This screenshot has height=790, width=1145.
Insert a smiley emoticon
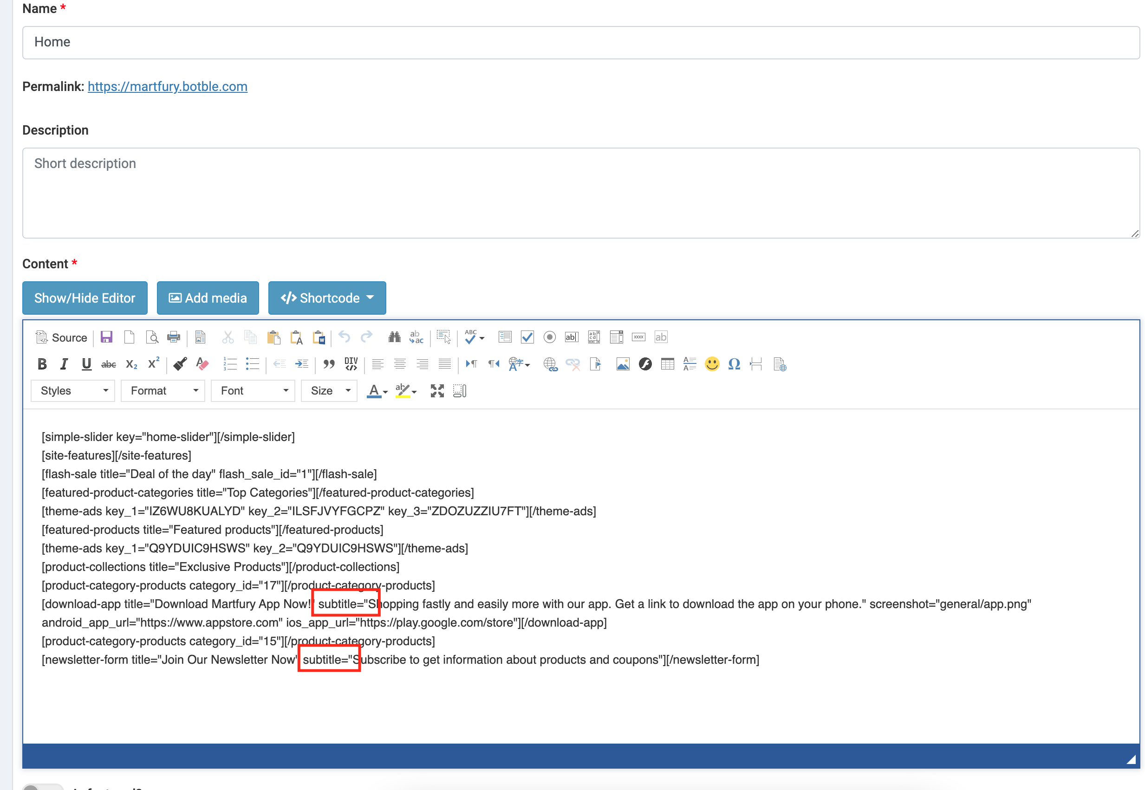coord(711,364)
